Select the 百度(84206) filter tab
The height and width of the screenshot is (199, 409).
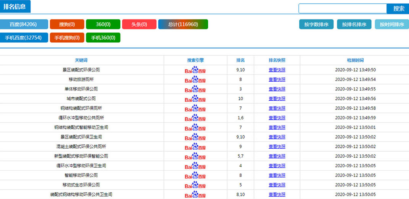point(24,24)
